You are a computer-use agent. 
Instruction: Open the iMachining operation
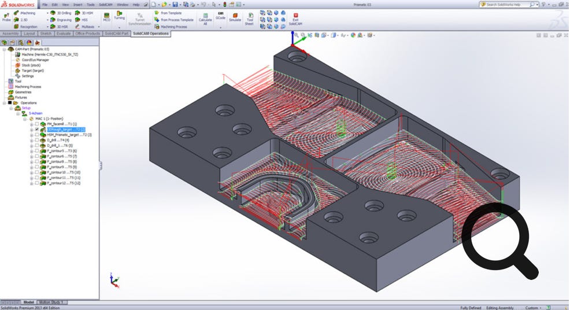point(25,13)
